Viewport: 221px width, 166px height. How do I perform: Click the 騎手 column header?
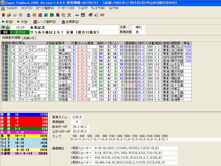click(x=65, y=43)
